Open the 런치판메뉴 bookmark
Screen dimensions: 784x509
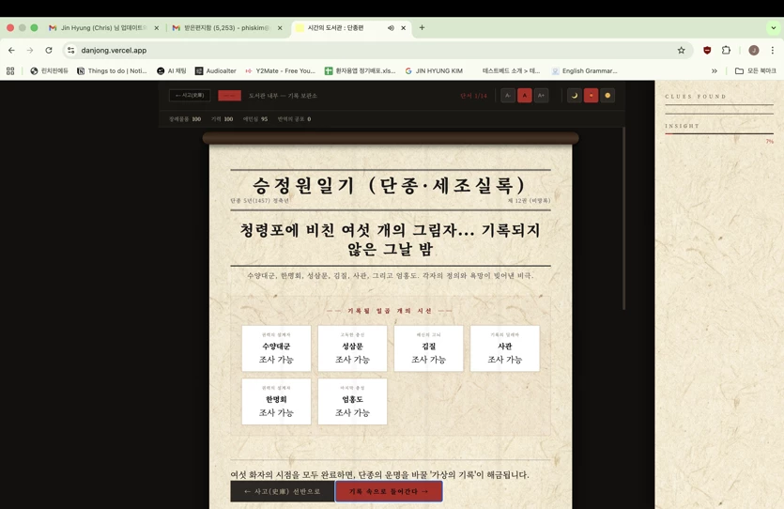coord(49,71)
